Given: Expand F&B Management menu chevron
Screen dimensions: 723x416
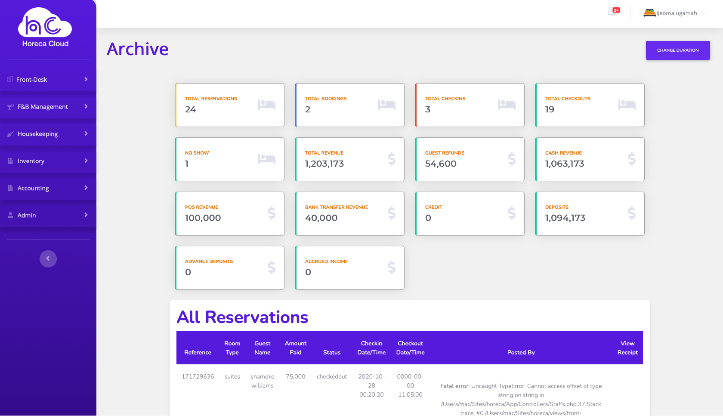Looking at the screenshot, I should [x=86, y=106].
